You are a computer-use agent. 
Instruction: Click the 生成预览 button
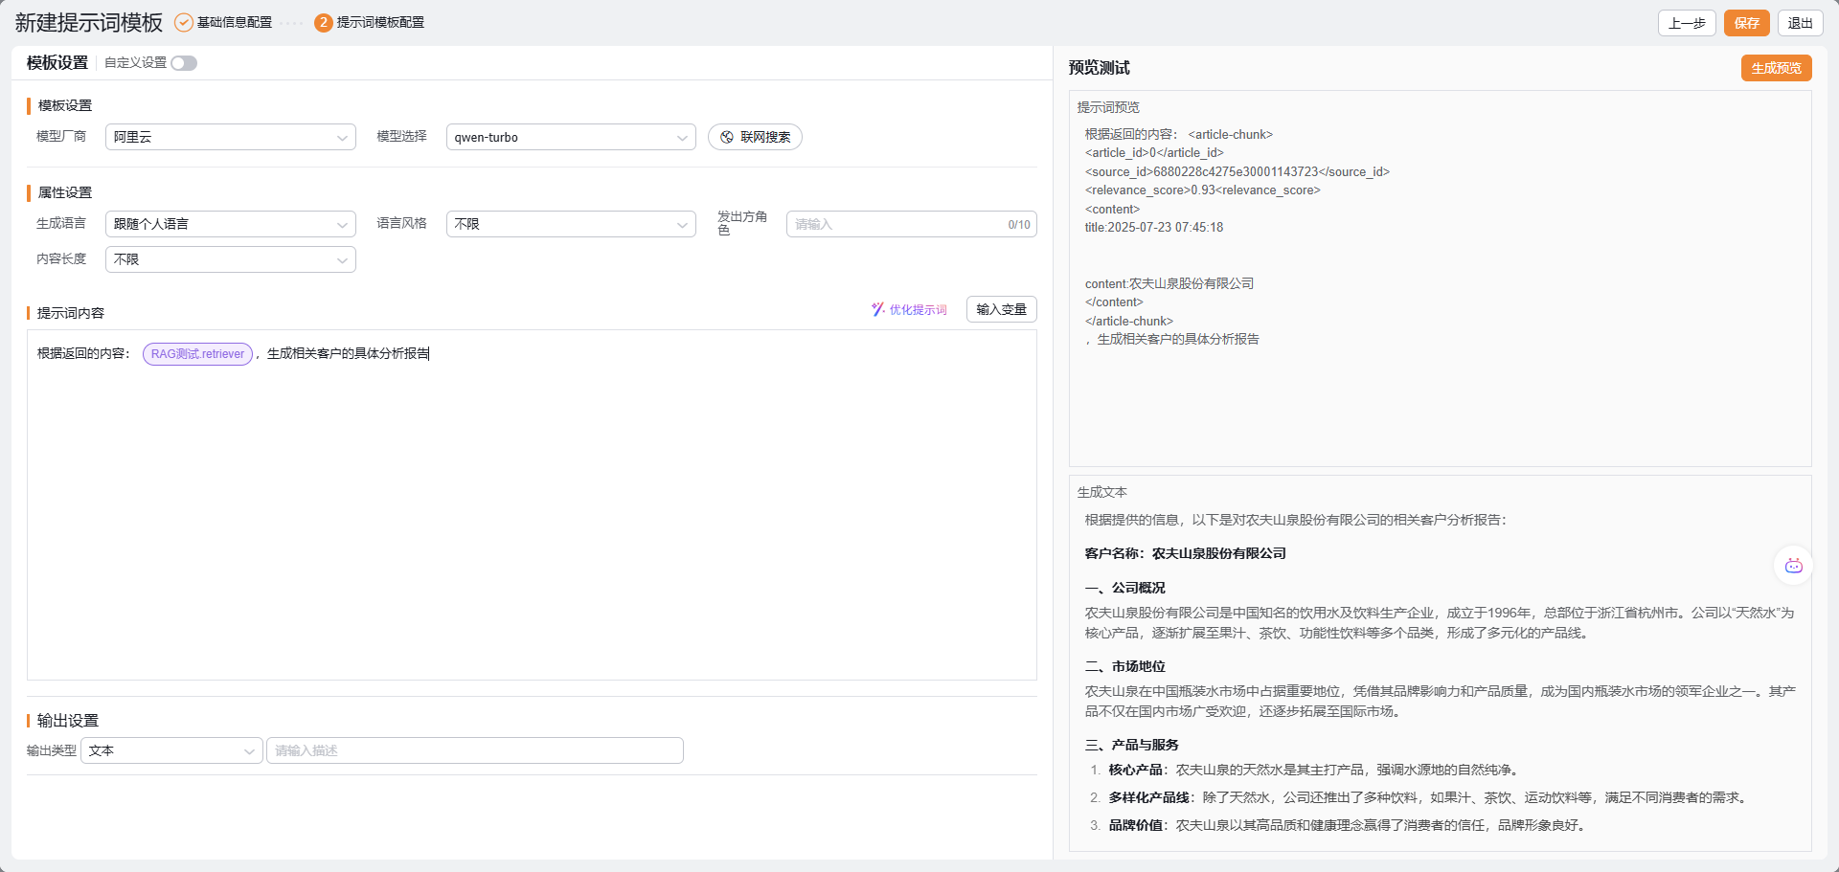1776,68
